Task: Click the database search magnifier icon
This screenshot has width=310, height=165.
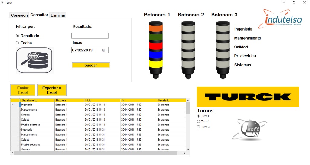Action: [34, 60]
